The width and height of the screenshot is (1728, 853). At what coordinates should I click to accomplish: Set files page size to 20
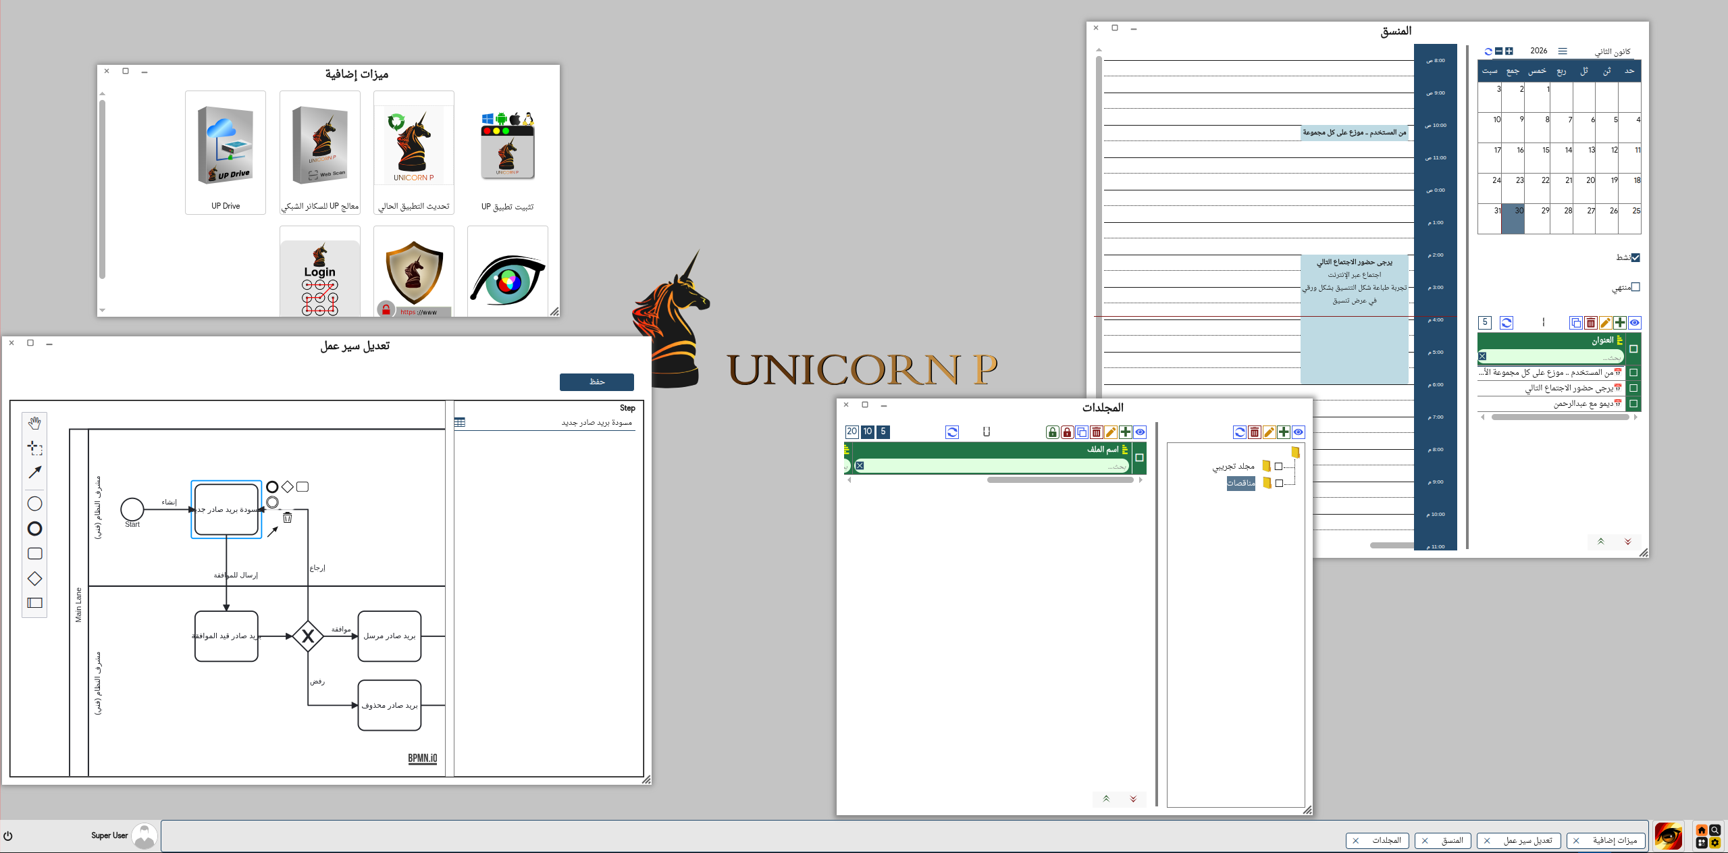[x=852, y=432]
